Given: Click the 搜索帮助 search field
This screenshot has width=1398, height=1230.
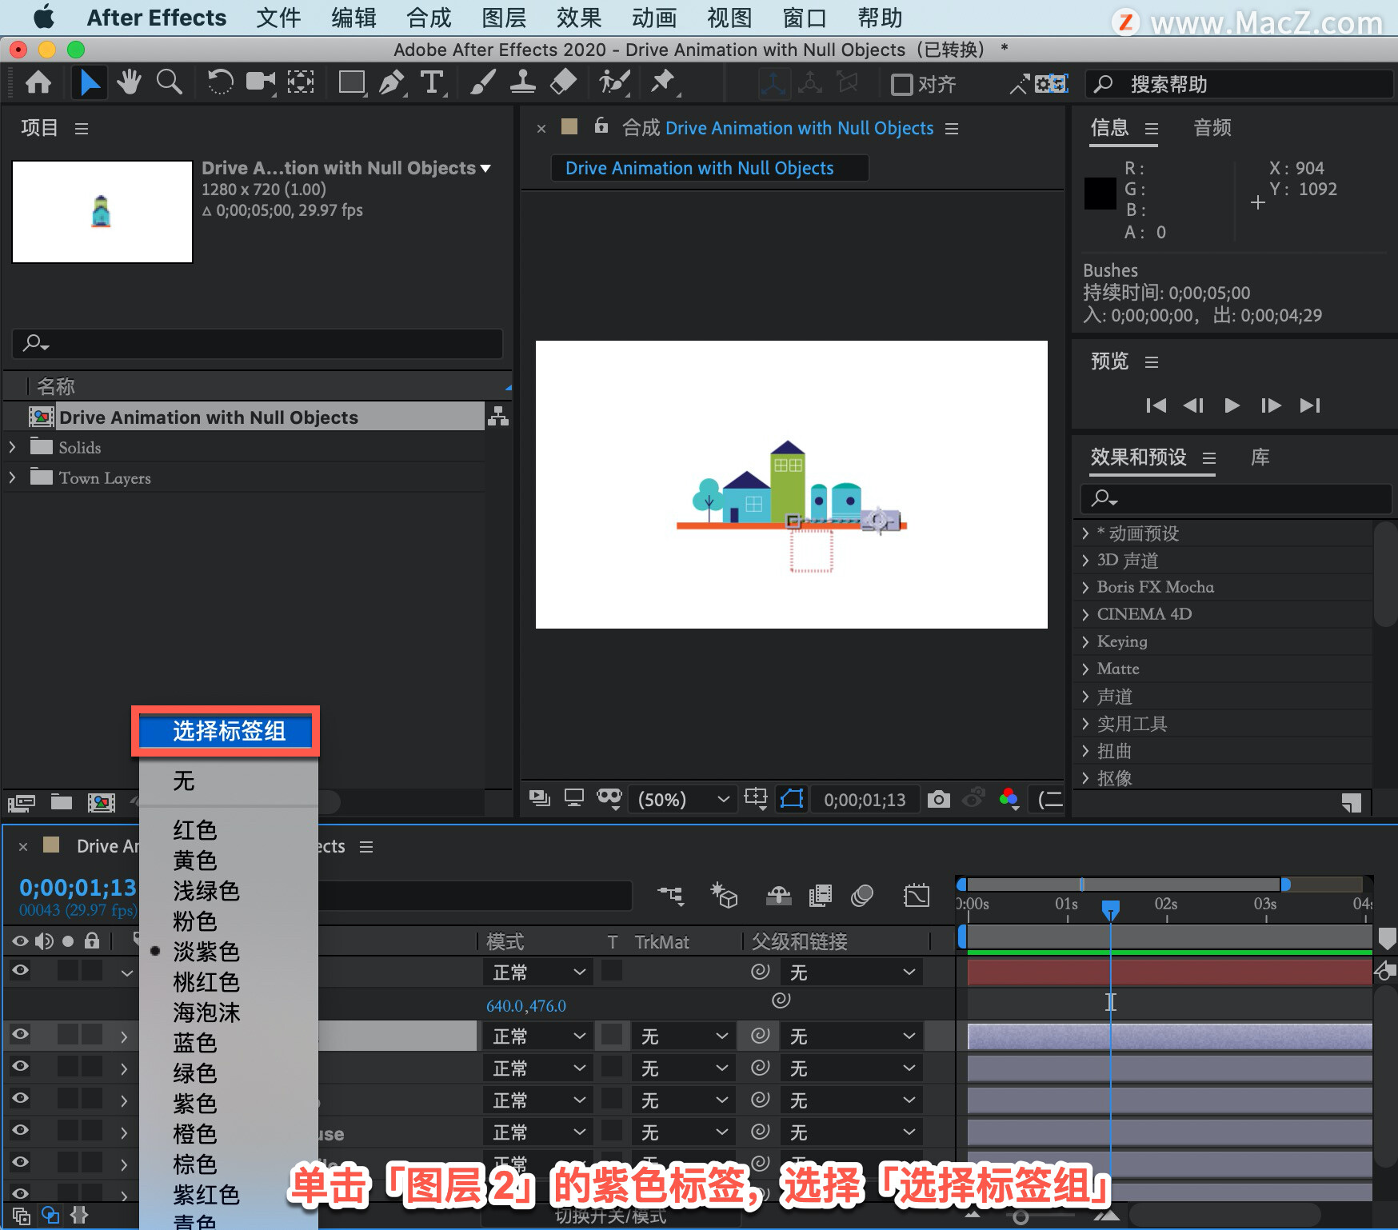Looking at the screenshot, I should coord(1238,84).
